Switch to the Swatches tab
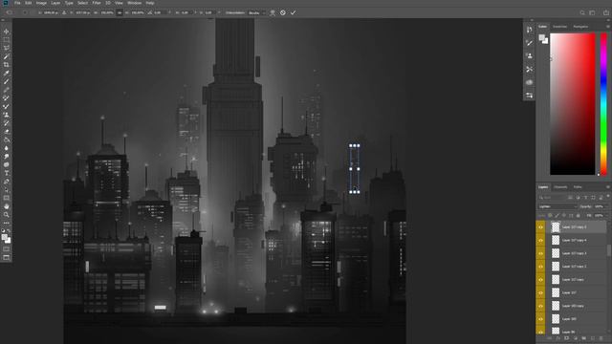Viewport: 612px width, 344px height. point(559,27)
